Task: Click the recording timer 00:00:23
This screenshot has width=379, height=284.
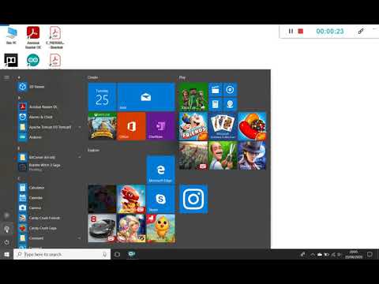Action: coord(330,32)
